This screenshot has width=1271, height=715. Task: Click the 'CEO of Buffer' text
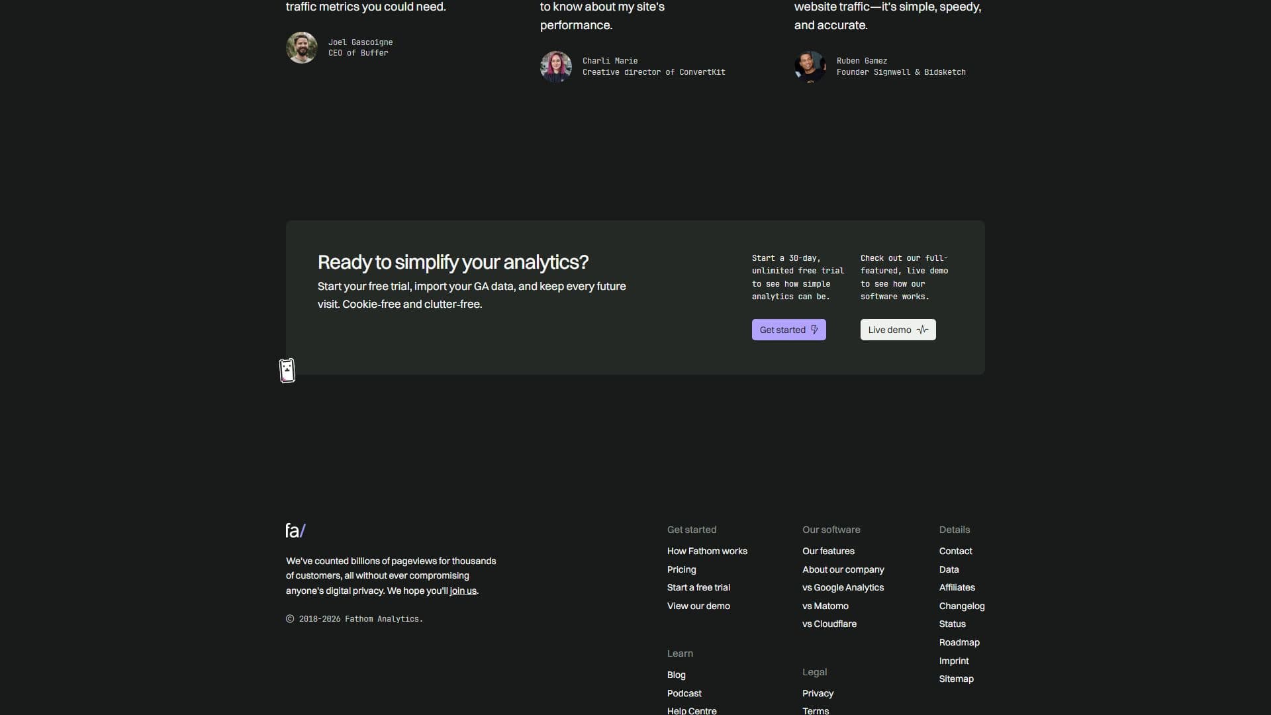coord(358,53)
